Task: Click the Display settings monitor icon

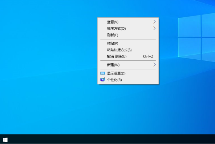Action: point(102,73)
